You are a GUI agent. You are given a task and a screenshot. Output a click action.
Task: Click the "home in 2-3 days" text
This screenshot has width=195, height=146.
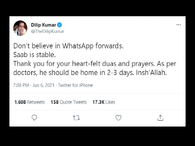tap(107, 73)
